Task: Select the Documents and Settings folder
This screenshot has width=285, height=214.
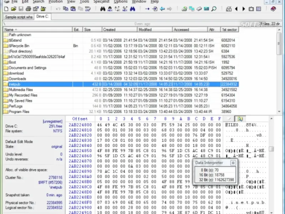Action: click(x=27, y=68)
